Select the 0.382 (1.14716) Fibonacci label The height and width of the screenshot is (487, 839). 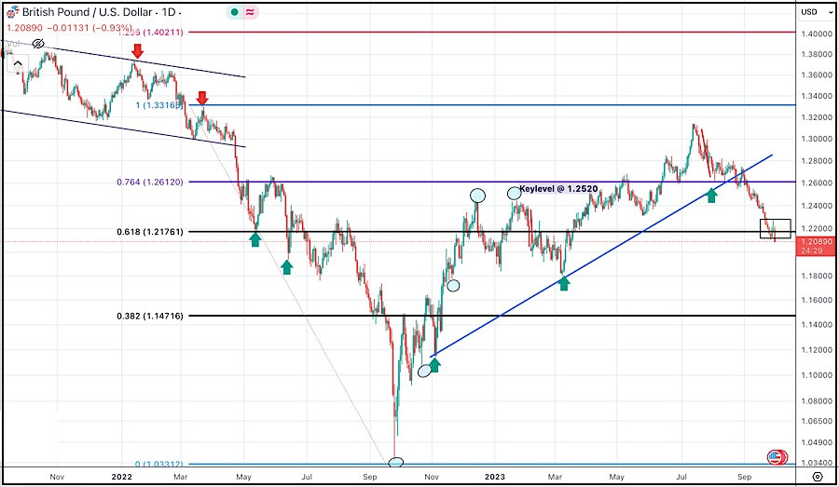[150, 316]
